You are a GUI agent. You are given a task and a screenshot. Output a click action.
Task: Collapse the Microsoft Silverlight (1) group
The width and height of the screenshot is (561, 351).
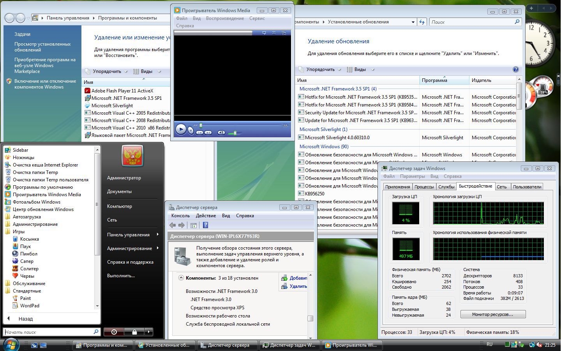pos(323,129)
